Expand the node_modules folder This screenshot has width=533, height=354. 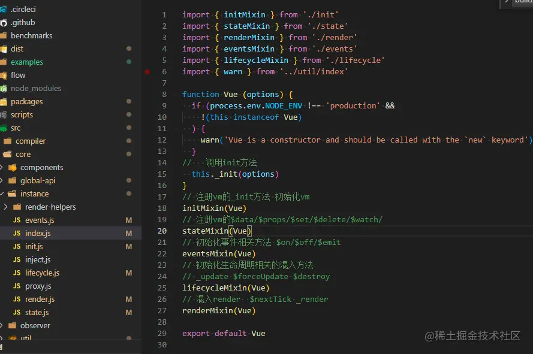click(36, 88)
